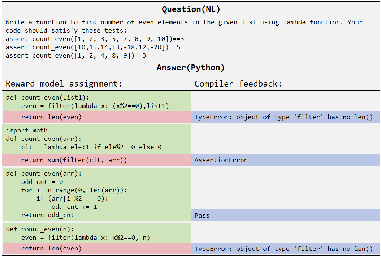The image size is (381, 257).
Task: Click the Pass feedback cell
Action: point(202,215)
